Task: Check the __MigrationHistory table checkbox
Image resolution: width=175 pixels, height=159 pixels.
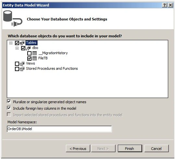Action: pos(29,53)
